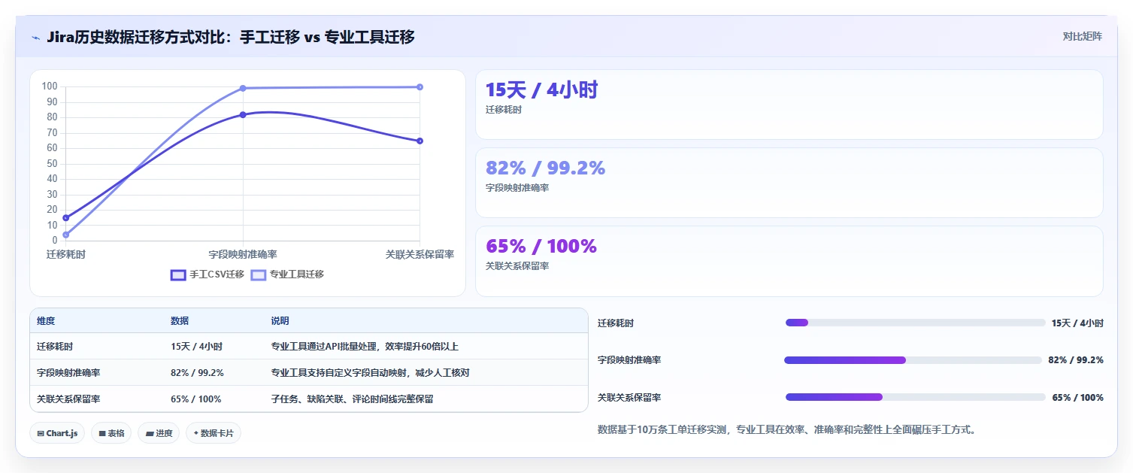Click the 对比矩阵 label in header
Viewport: 1133px width, 473px height.
[1082, 37]
